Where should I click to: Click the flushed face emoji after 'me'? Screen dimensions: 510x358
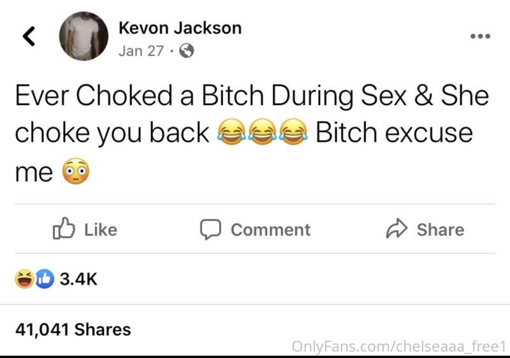point(75,171)
